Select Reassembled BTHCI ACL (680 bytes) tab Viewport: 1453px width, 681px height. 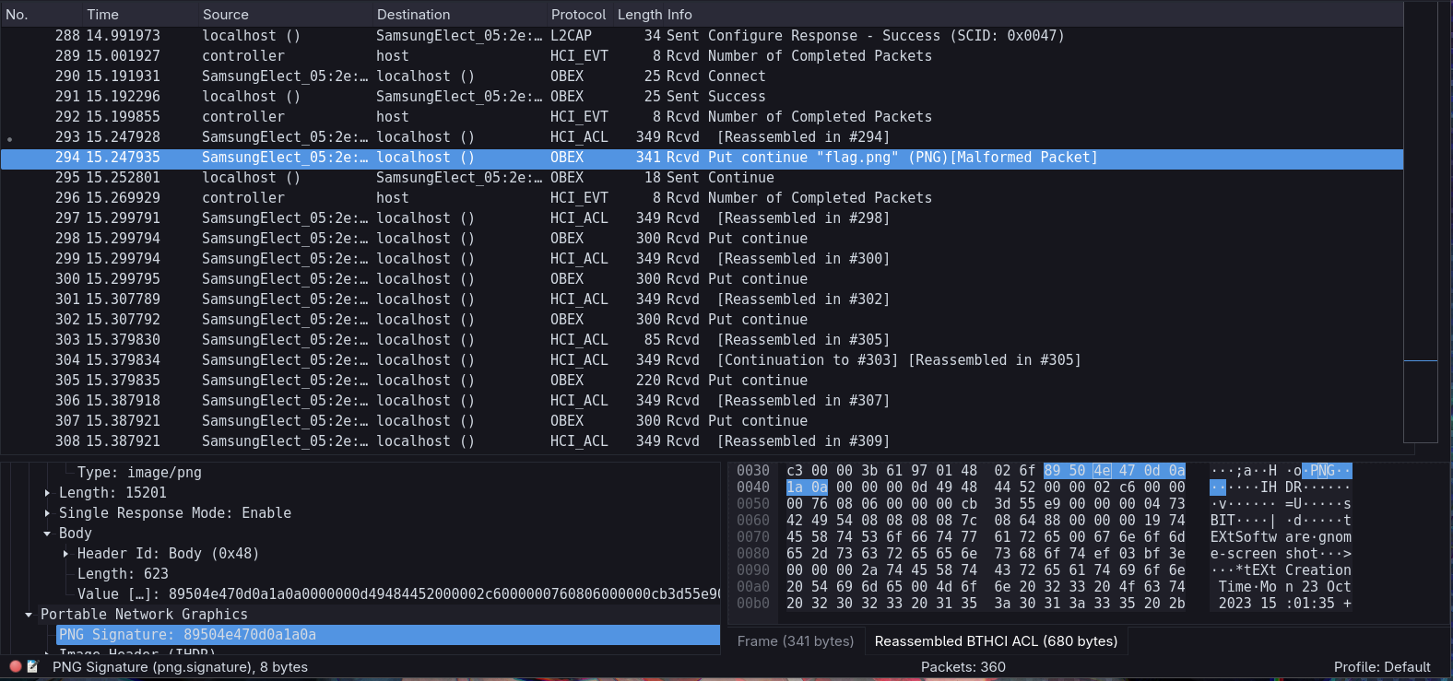click(995, 641)
